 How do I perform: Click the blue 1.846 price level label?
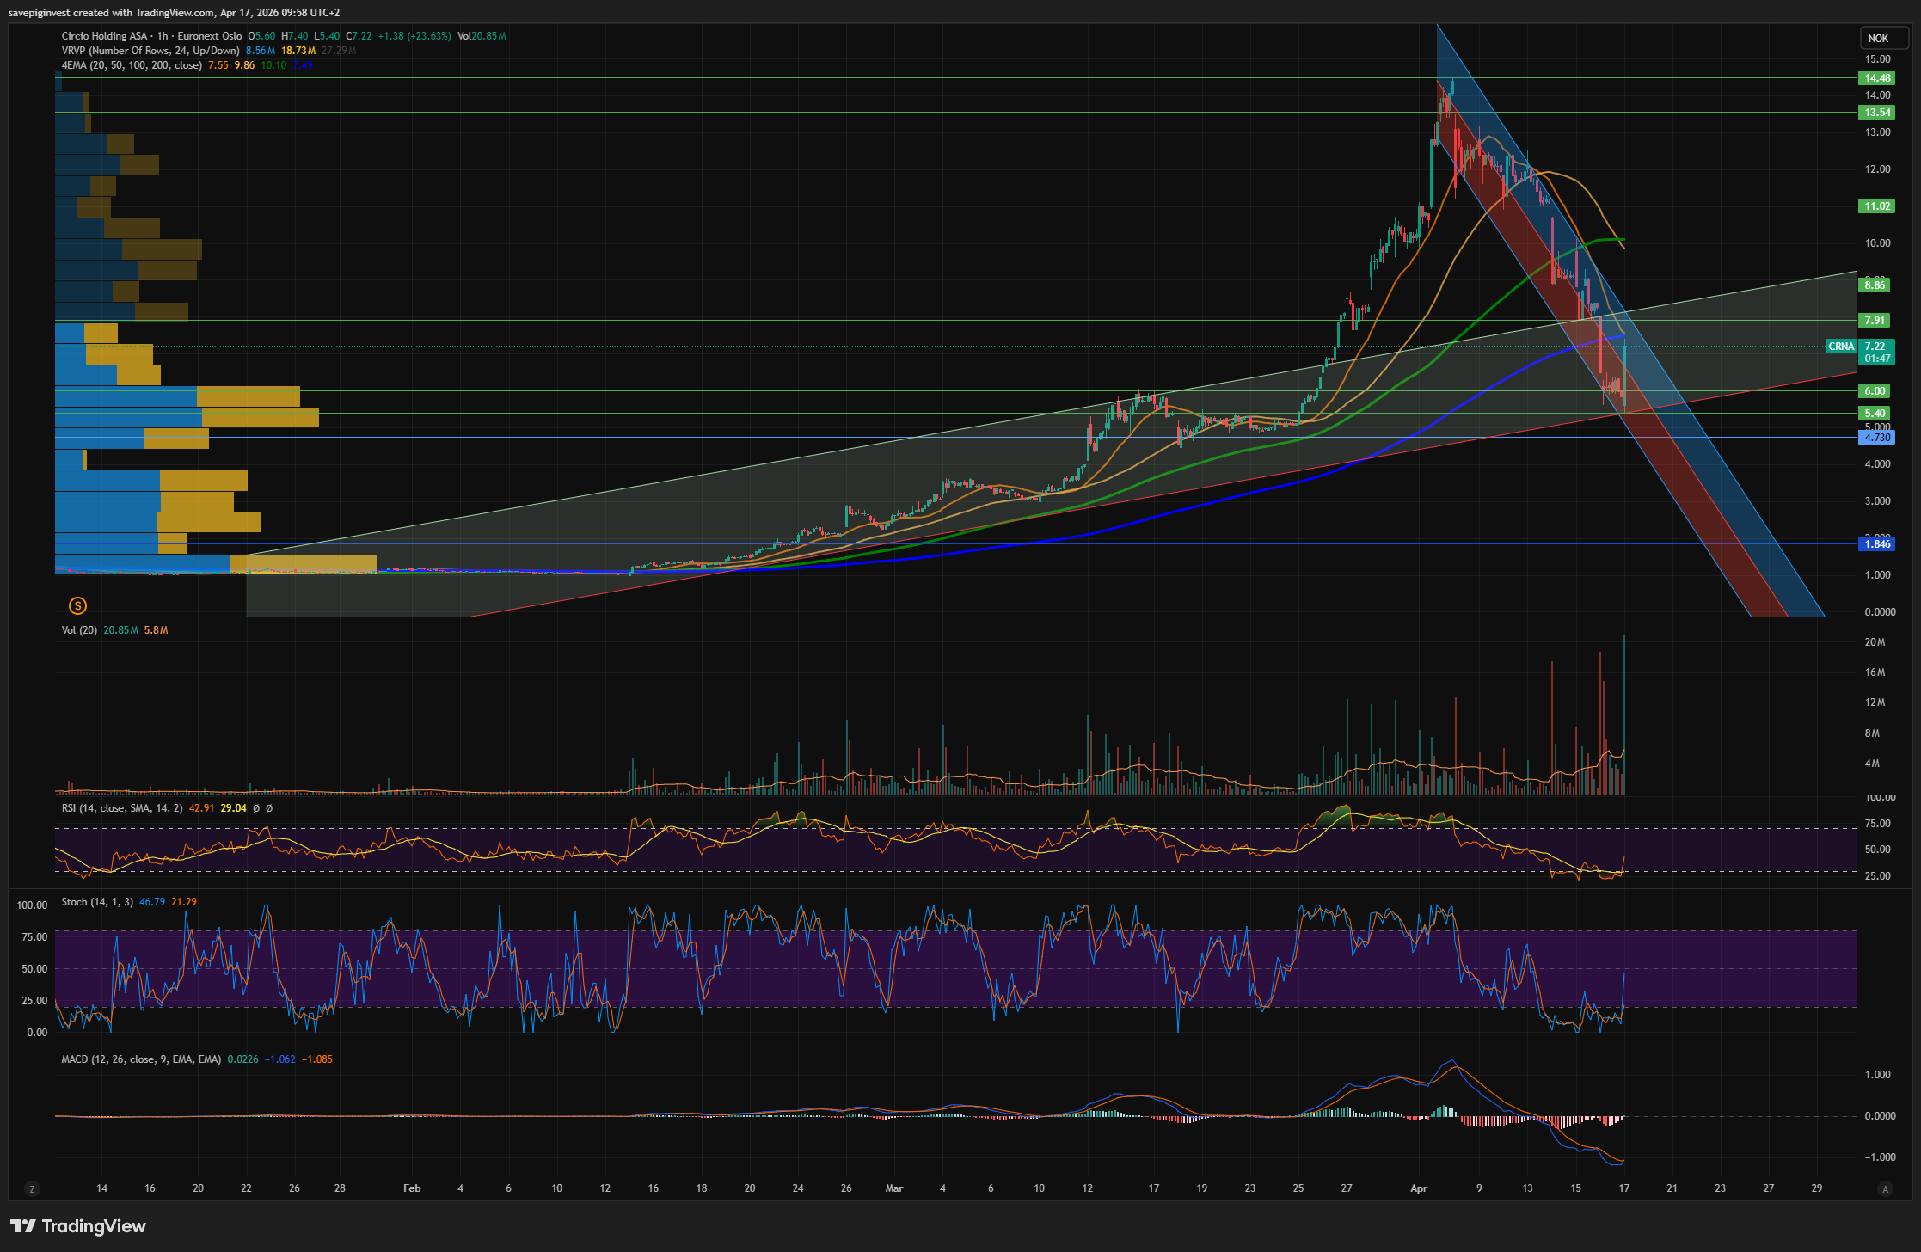point(1877,544)
